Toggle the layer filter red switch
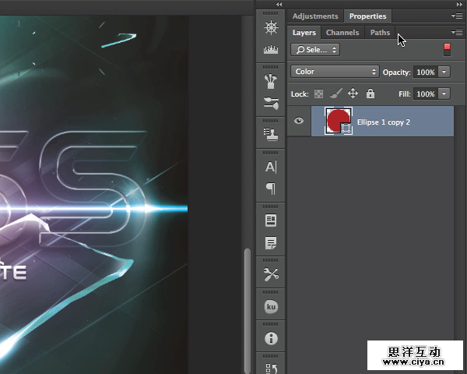This screenshot has width=467, height=374. [447, 49]
